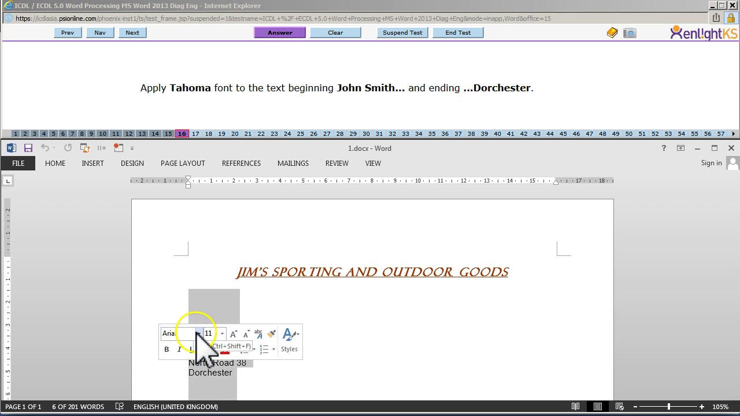Click End Test button
This screenshot has width=740, height=416.
click(458, 32)
